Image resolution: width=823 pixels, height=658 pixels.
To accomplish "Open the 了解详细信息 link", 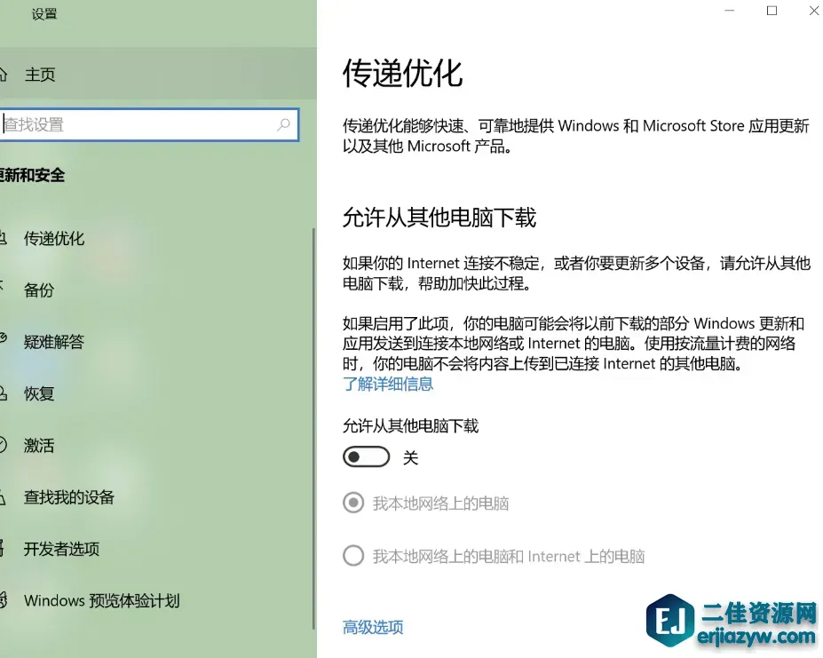I will (388, 384).
